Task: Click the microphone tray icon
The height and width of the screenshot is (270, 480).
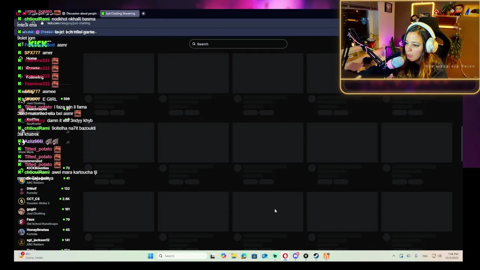Action: 416,256
